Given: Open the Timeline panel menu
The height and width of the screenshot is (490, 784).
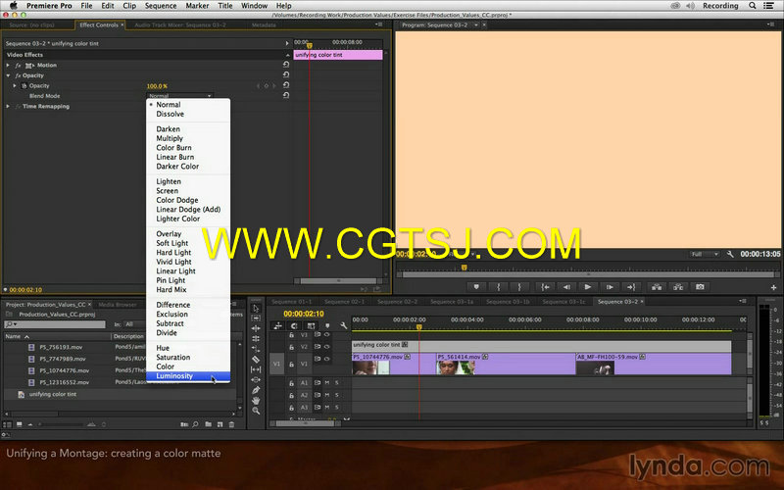Looking at the screenshot, I should click(743, 301).
